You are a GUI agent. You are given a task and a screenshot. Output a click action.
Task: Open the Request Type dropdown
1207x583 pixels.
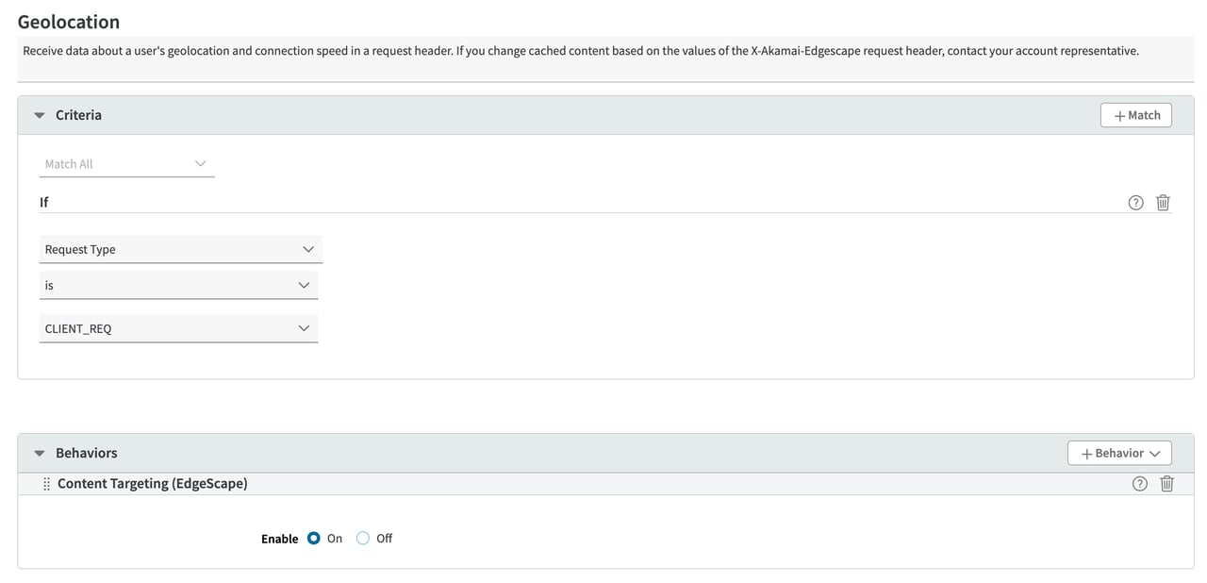[x=181, y=249]
